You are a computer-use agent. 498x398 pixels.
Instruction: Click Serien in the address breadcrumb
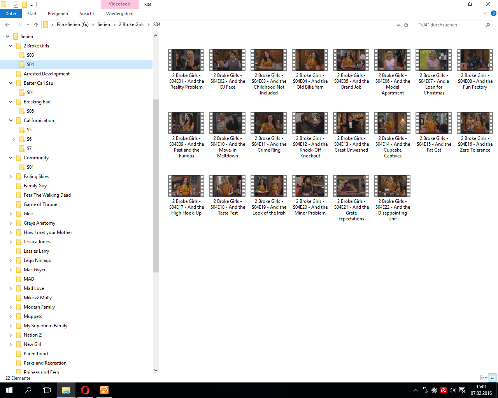[104, 24]
